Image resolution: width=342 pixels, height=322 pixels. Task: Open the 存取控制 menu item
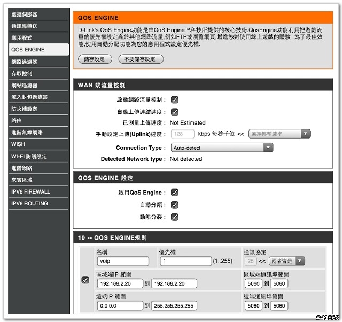[38, 74]
